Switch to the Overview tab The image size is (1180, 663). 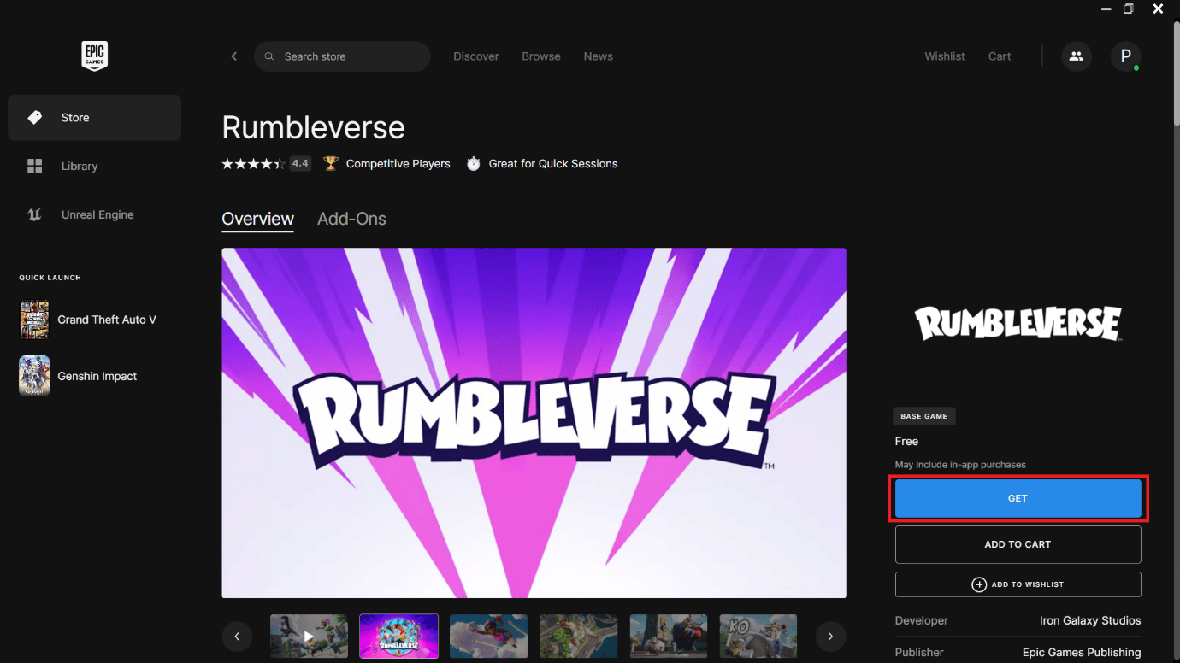pyautogui.click(x=257, y=219)
